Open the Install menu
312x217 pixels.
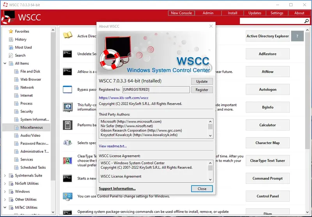tap(232, 13)
